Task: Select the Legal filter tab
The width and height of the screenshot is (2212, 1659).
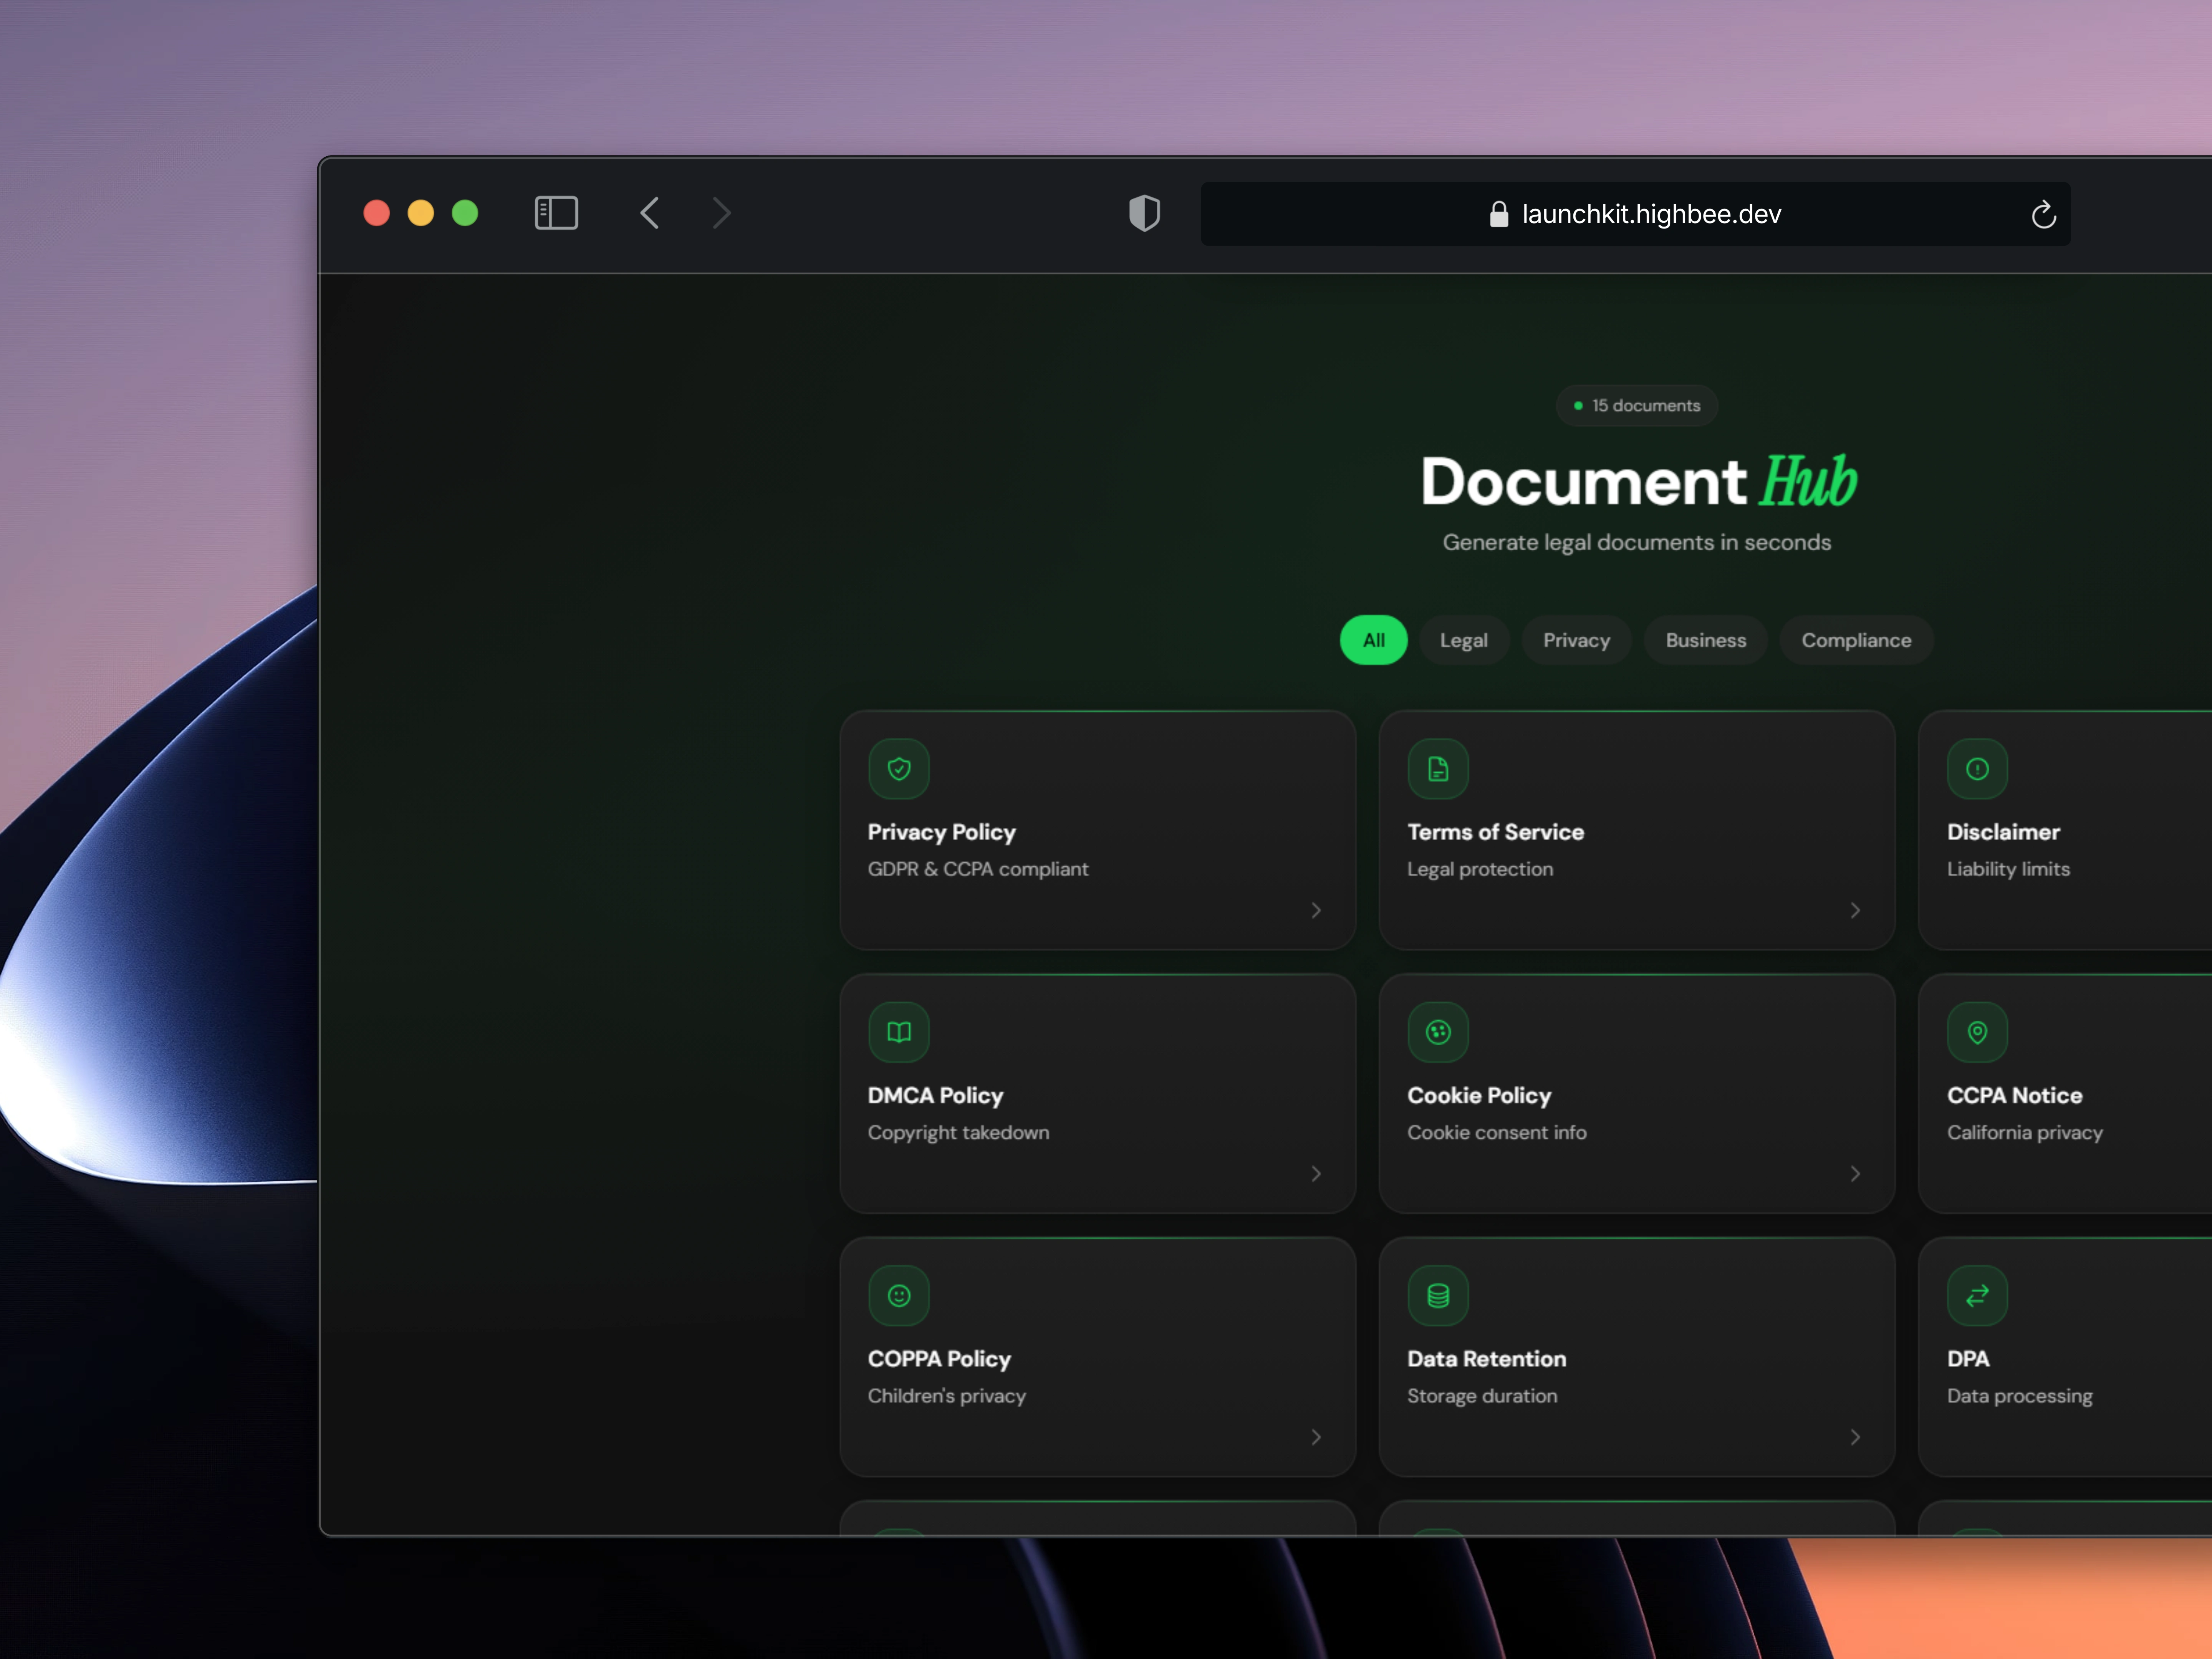Action: [1463, 640]
